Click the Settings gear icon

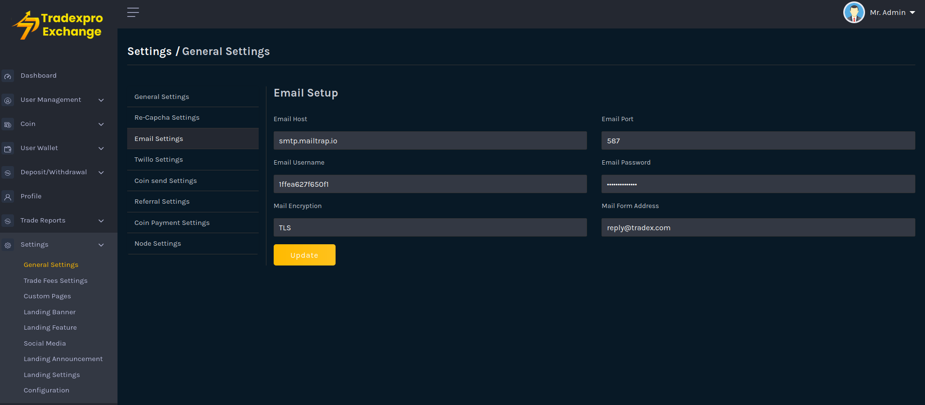(x=8, y=245)
